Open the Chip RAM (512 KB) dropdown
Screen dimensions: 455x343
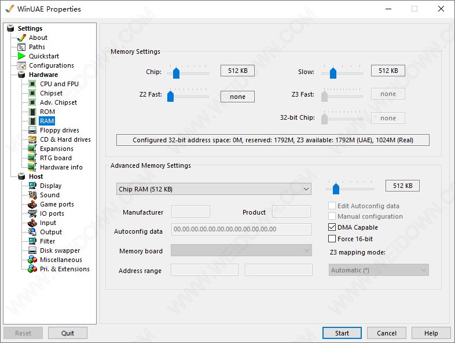pos(214,189)
